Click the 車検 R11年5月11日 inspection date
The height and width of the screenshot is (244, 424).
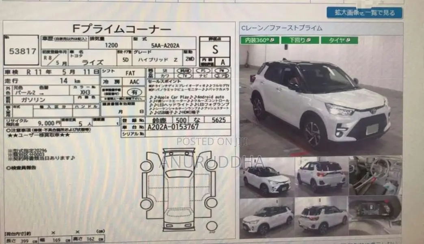[x=52, y=72]
